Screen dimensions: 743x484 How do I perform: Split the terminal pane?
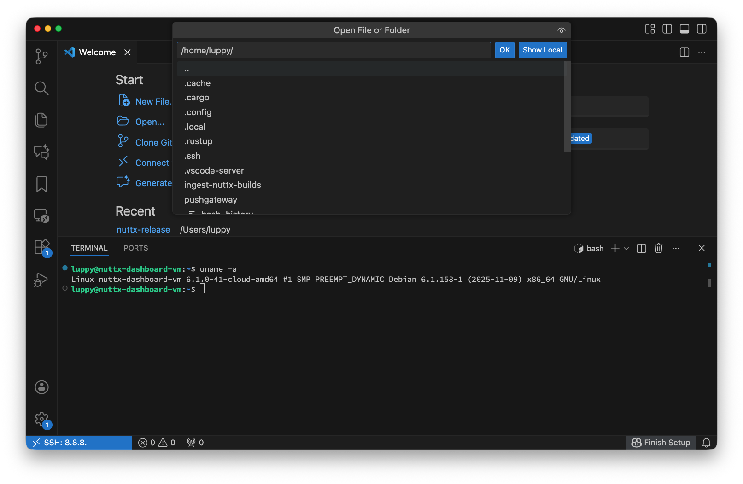pyautogui.click(x=641, y=248)
